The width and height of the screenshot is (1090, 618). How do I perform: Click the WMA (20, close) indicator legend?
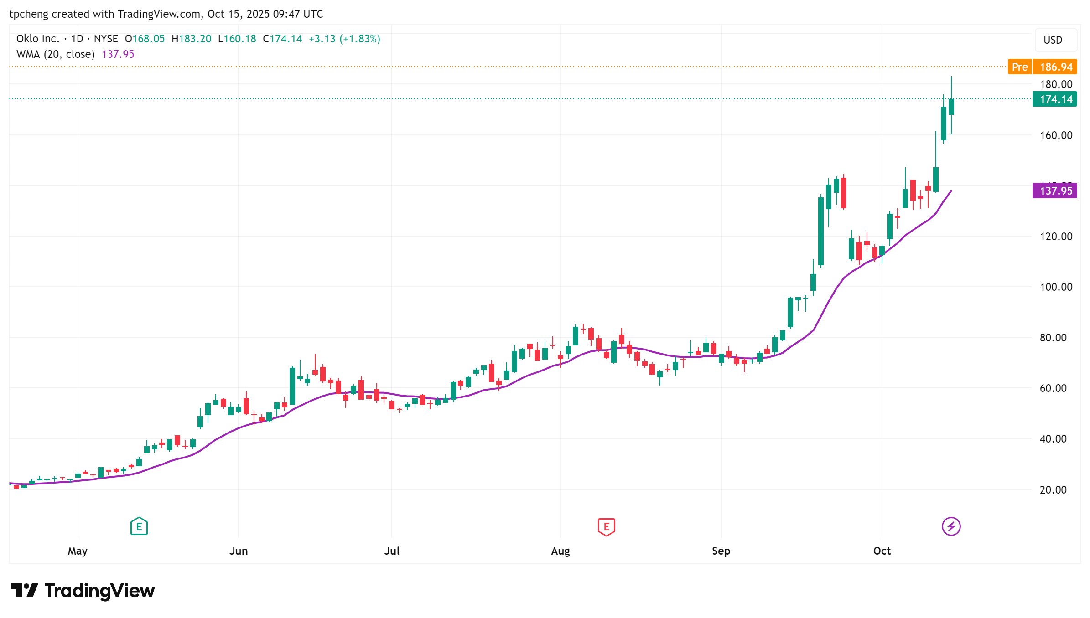(x=55, y=54)
